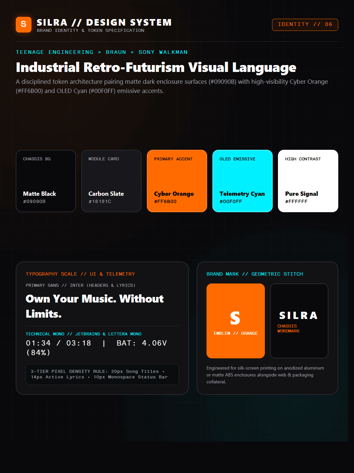
Task: Click the 'TYPOGRAPHY SCALE // UI & TELEMETRY' label
Action: click(x=80, y=274)
